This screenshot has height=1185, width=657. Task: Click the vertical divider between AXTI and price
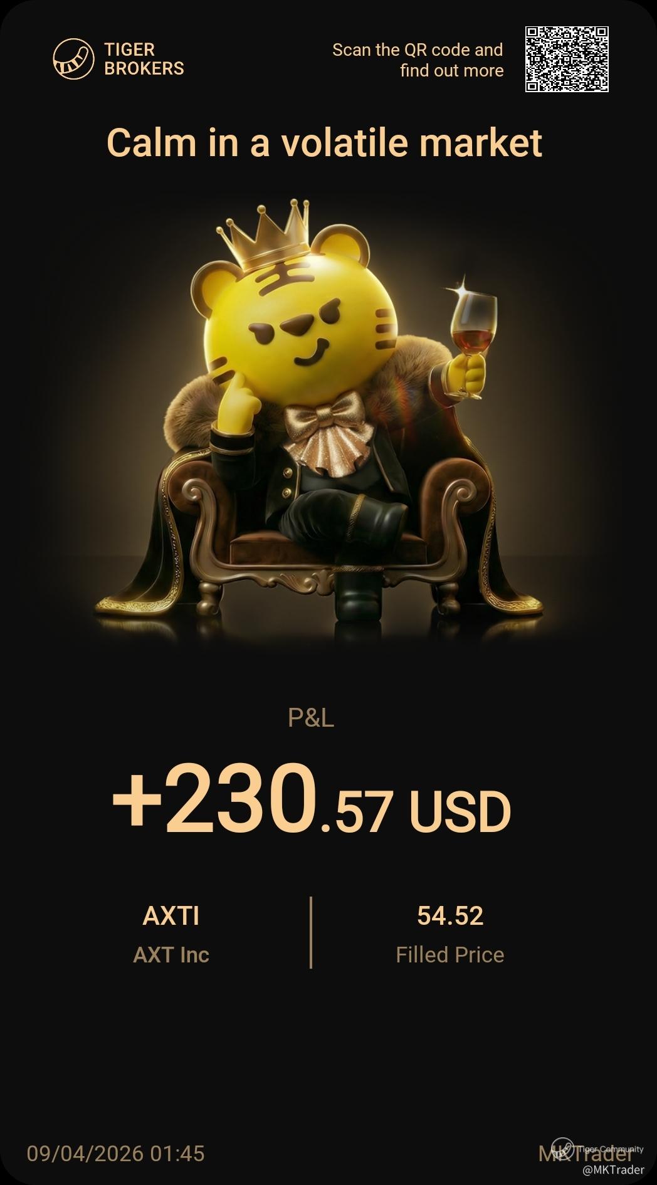pyautogui.click(x=311, y=932)
